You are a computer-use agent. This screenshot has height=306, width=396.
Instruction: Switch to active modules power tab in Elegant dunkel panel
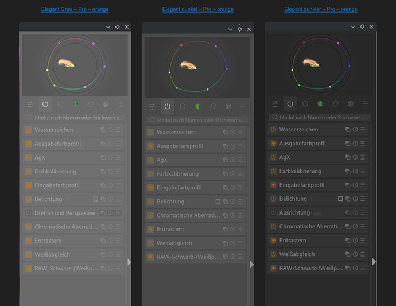[167, 106]
